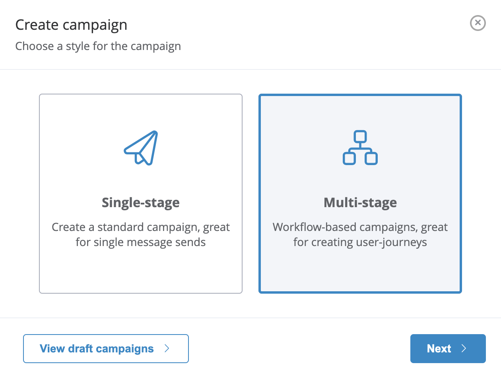501x377 pixels.
Task: Close the Create campaign dialog
Action: point(478,23)
